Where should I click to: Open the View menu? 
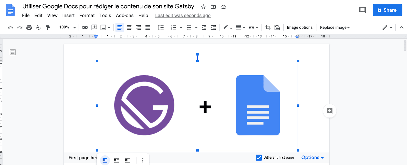coord(52,16)
